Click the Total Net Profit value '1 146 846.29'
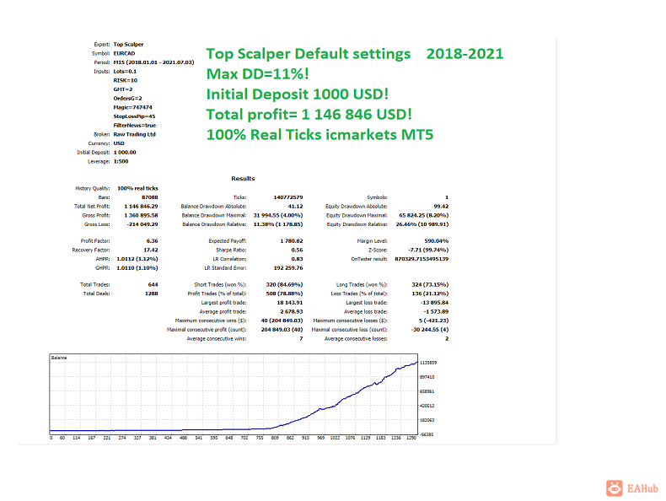Viewport: 666px width, 501px height. click(141, 206)
